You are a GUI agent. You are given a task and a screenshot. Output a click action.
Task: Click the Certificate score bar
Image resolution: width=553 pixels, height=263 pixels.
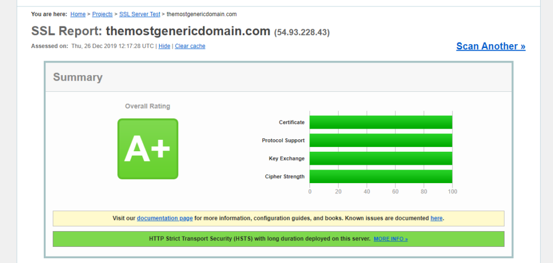381,123
